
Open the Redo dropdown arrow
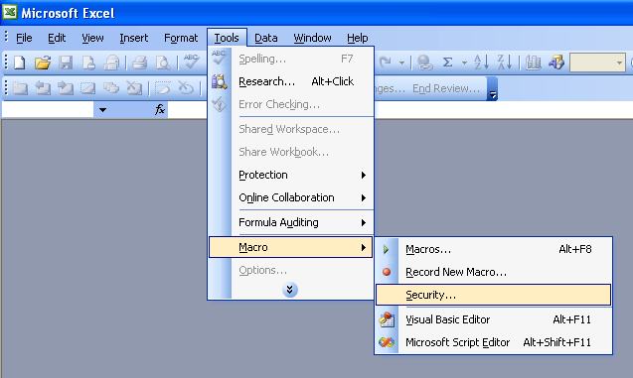[x=401, y=63]
